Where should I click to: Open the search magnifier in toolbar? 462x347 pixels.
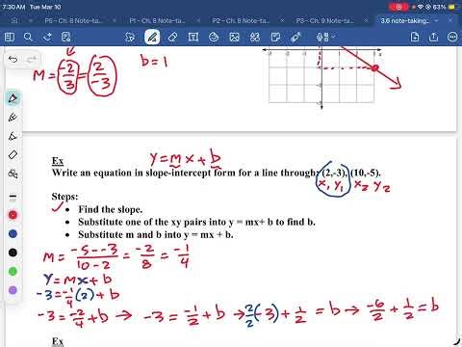(x=28, y=37)
